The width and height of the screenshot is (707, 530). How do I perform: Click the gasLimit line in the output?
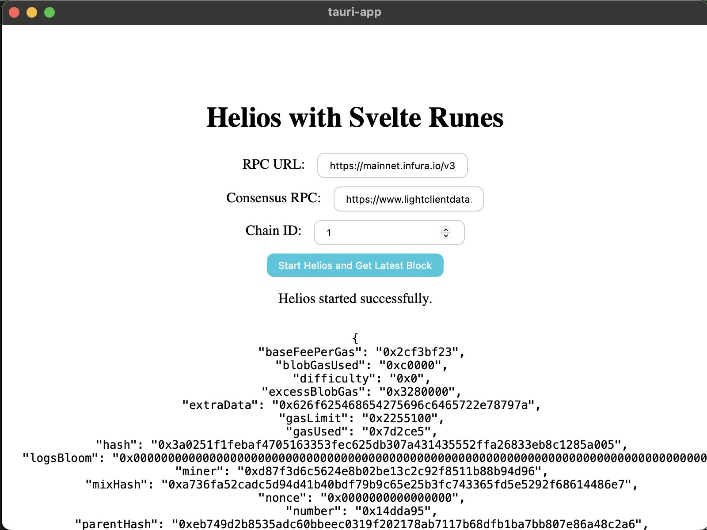(361, 418)
